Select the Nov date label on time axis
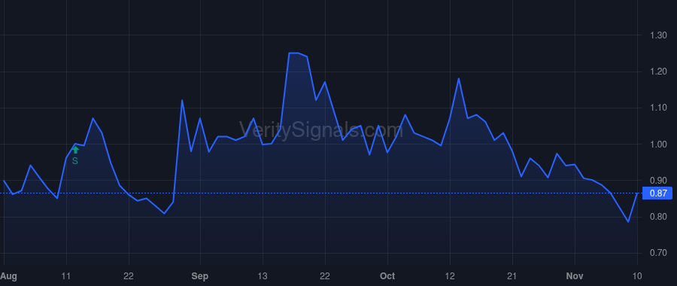This screenshot has height=286, width=677. [575, 276]
